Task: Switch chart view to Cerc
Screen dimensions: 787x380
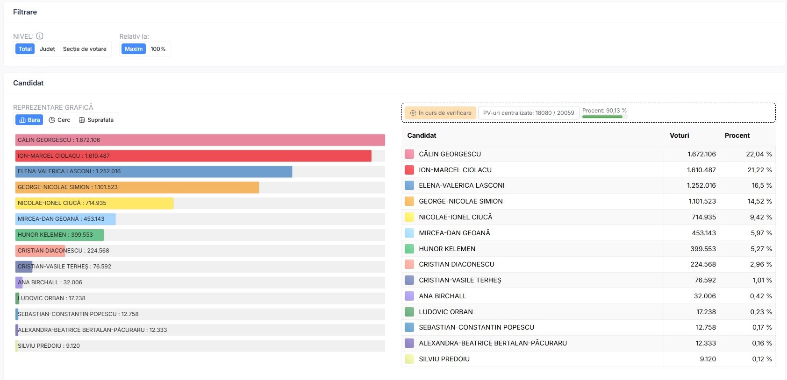Action: [x=59, y=120]
